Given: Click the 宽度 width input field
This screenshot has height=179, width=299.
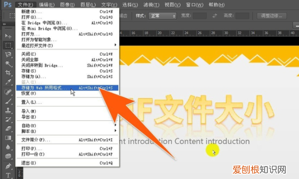Looking at the screenshot, I should point(200,16).
